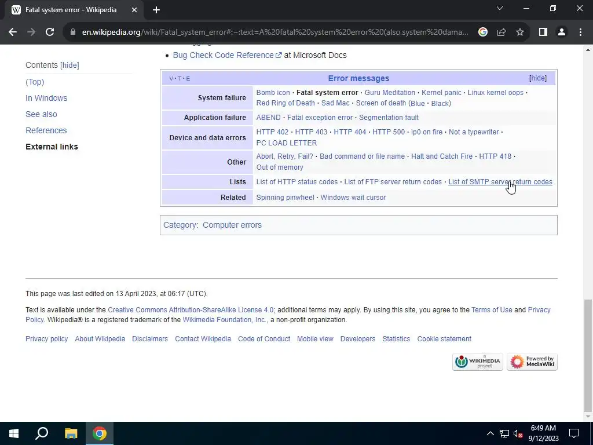Open the browser side panel icon
Screen dimensions: 593x445
(x=543, y=32)
